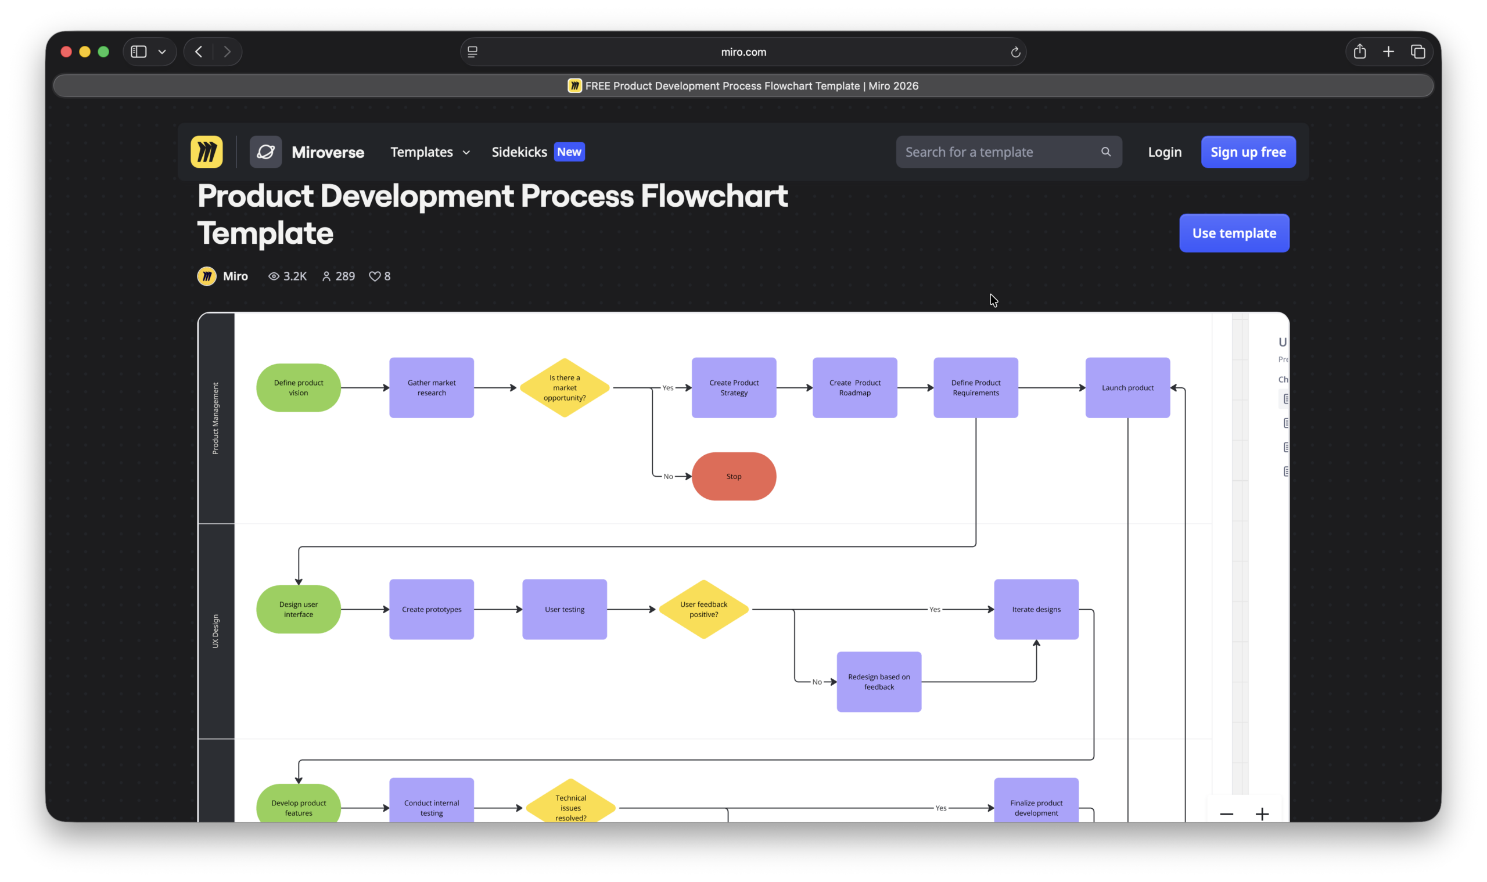Click the Define Product Requirements box

tap(975, 387)
